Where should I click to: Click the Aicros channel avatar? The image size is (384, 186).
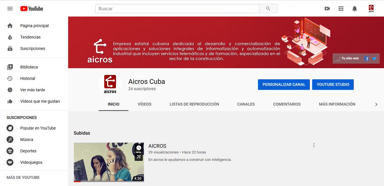point(110,84)
